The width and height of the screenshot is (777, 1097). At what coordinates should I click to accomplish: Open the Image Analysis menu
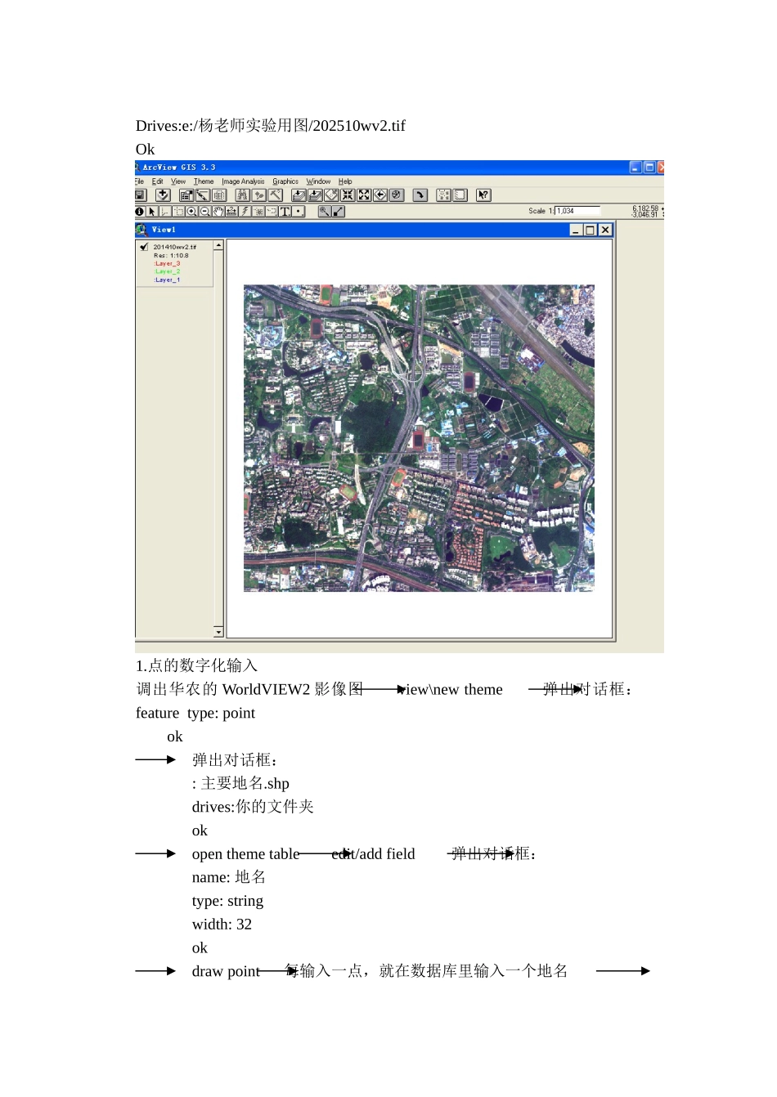point(243,181)
